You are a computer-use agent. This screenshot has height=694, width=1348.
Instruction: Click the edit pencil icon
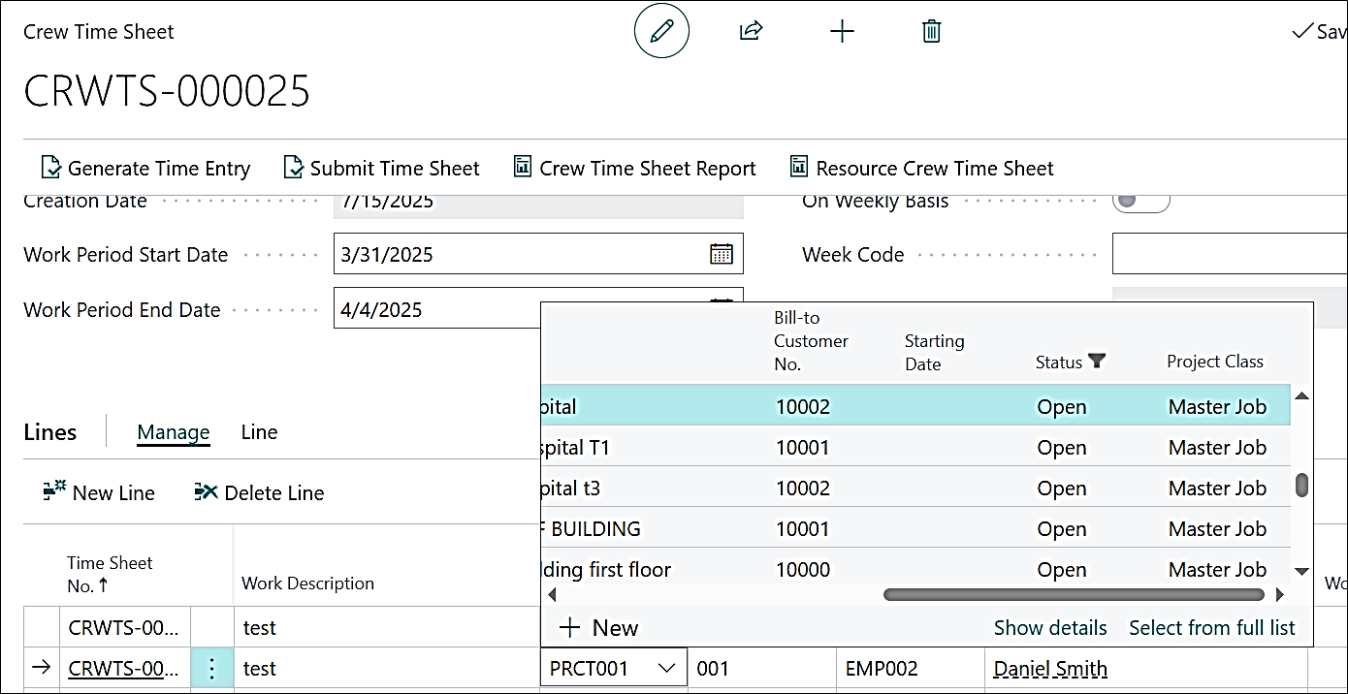coord(661,31)
